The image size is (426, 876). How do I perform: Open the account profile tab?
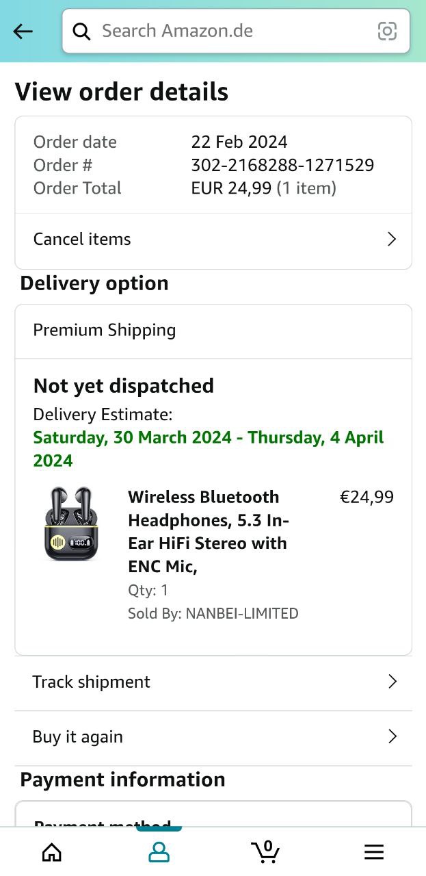pyautogui.click(x=159, y=851)
